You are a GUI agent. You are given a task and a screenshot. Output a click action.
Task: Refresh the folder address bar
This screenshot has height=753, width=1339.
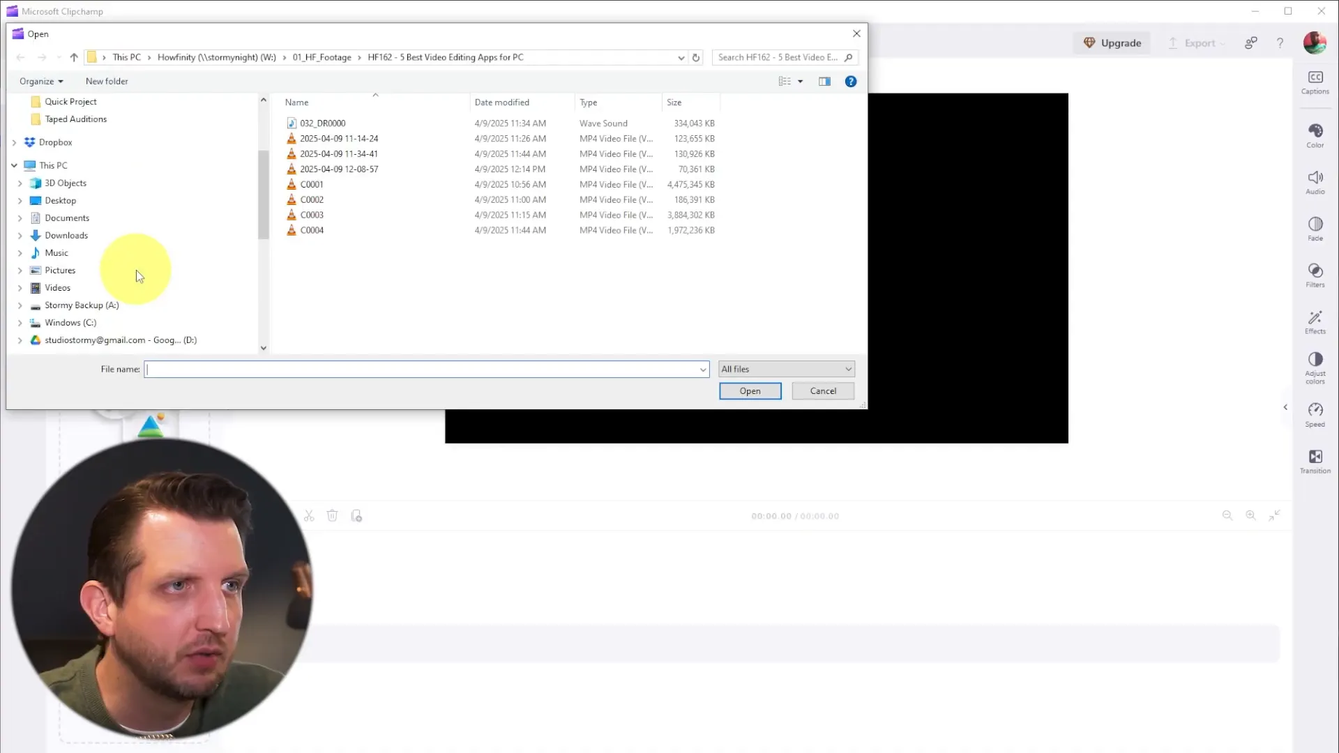point(696,58)
